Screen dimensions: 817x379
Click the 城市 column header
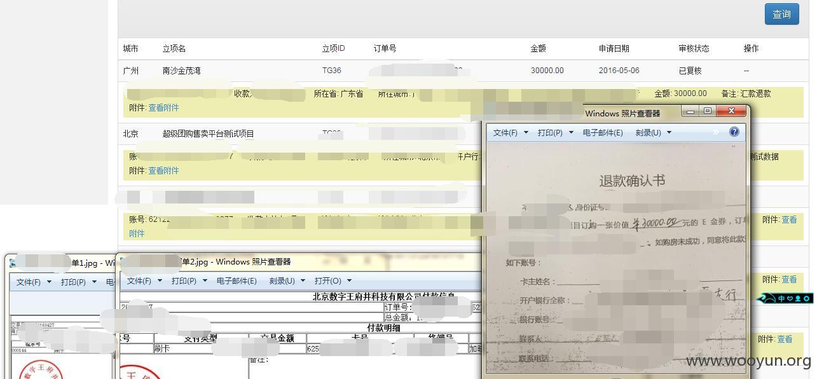click(x=131, y=48)
